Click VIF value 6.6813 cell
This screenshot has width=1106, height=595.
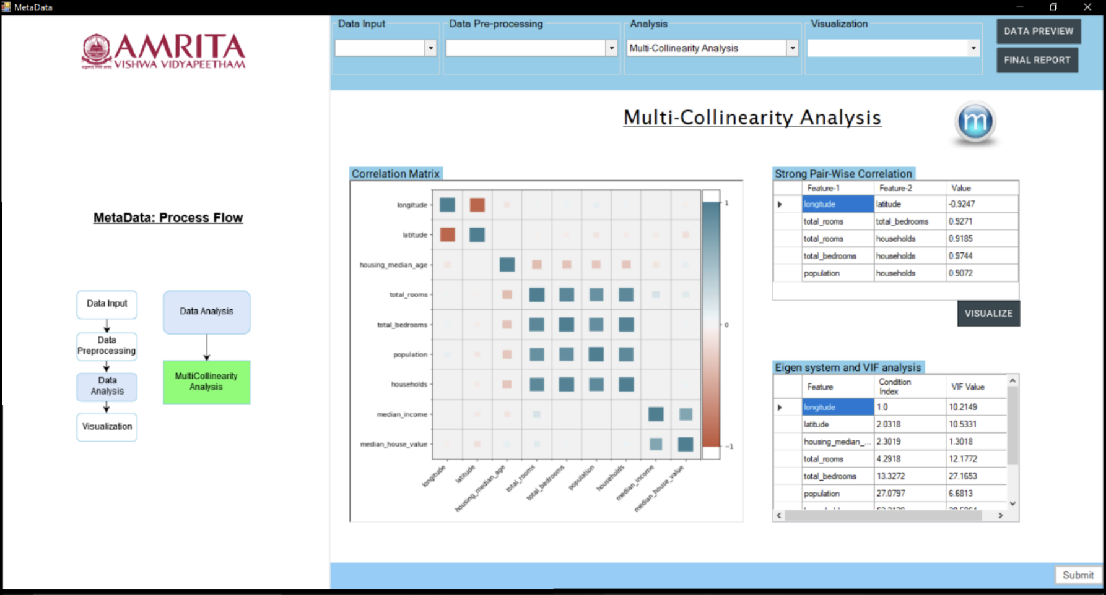977,494
